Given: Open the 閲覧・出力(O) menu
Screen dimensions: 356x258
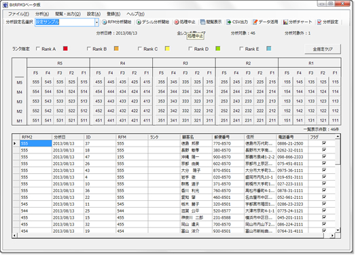Looking at the screenshot, I should (x=68, y=14).
